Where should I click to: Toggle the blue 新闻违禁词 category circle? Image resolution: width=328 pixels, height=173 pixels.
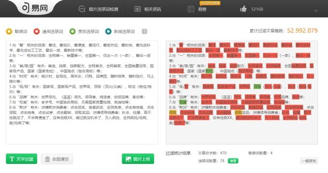click(x=108, y=32)
